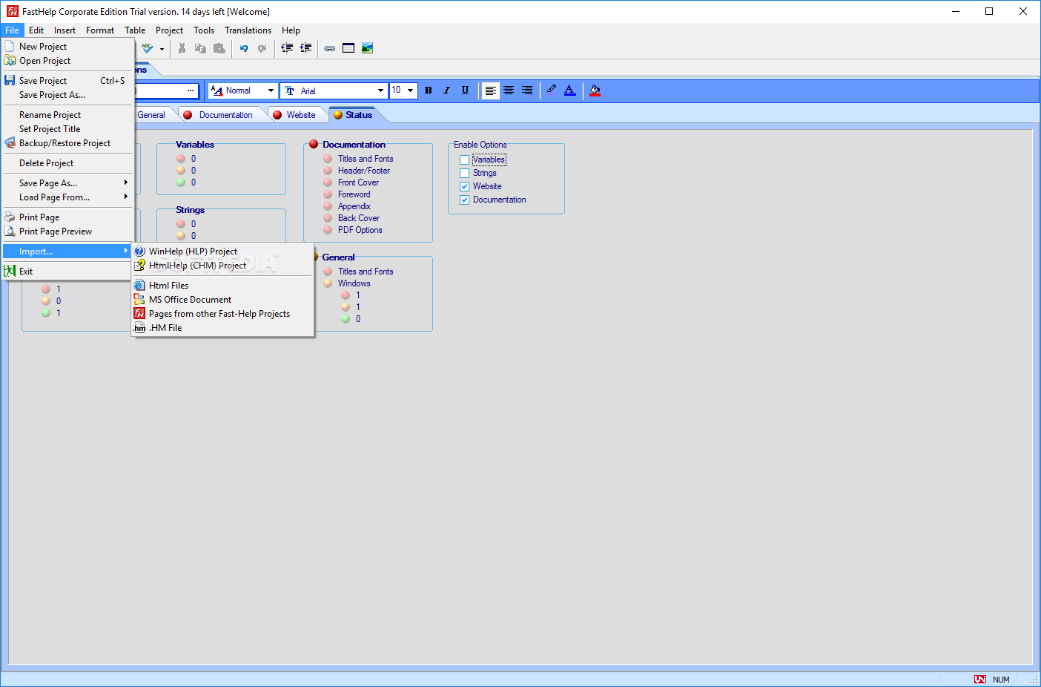
Task: Center the text alignment
Action: point(509,91)
